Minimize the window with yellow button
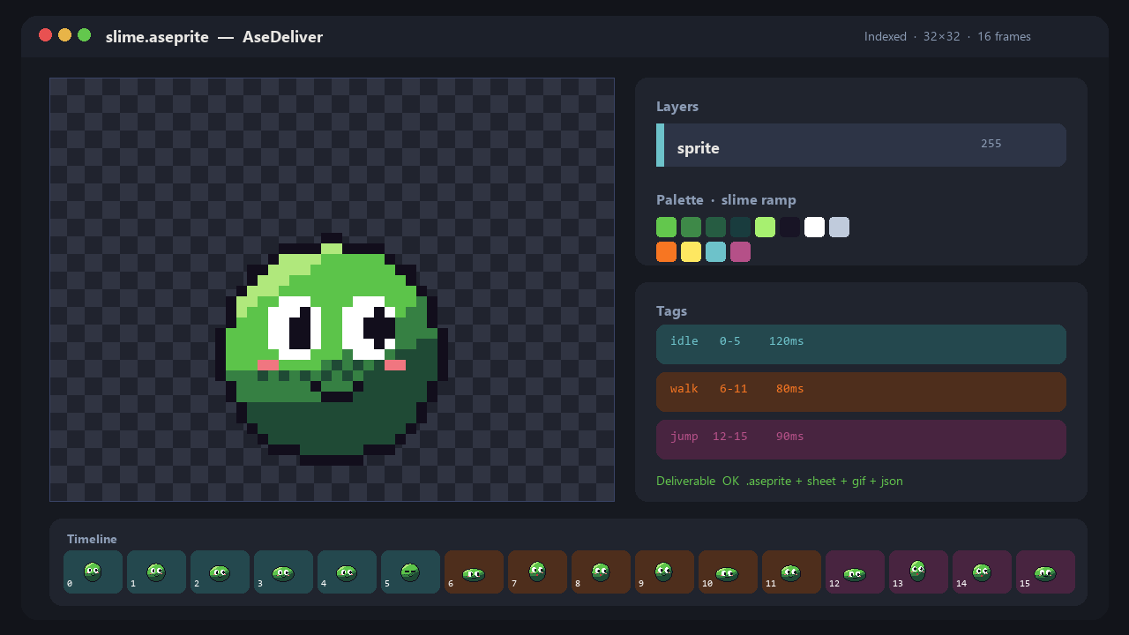 (x=65, y=35)
